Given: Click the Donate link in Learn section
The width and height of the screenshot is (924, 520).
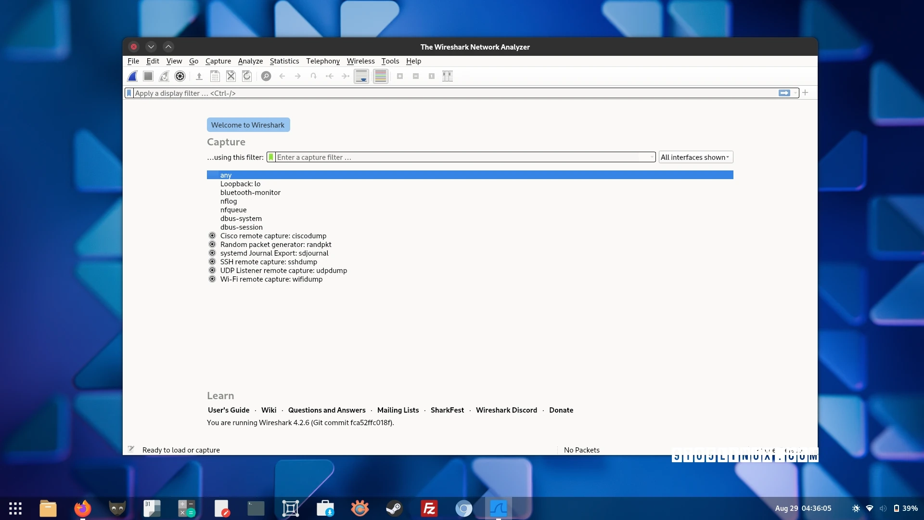Looking at the screenshot, I should [x=560, y=410].
